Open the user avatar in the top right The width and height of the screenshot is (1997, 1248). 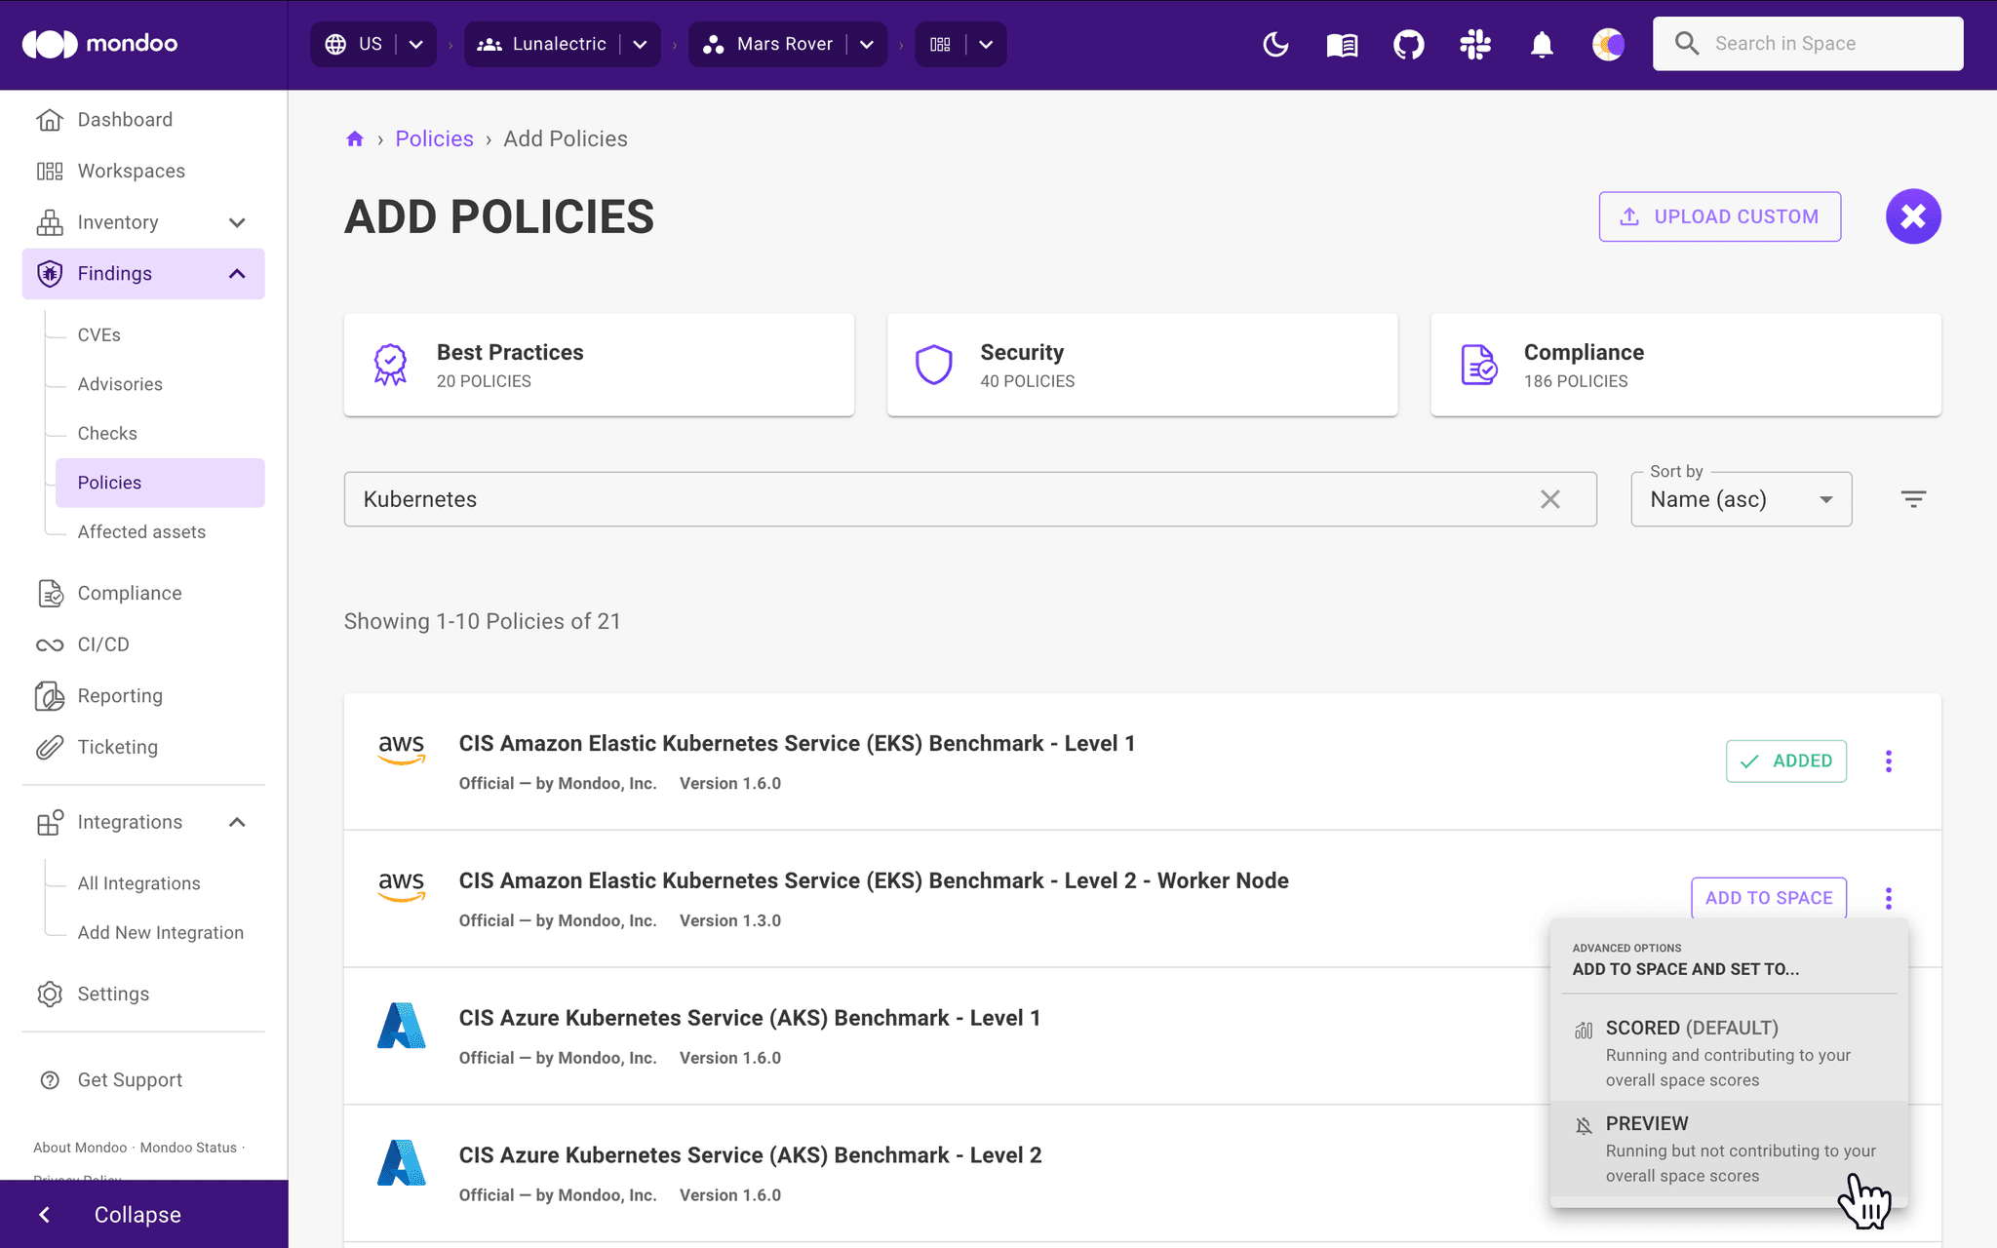pos(1608,44)
